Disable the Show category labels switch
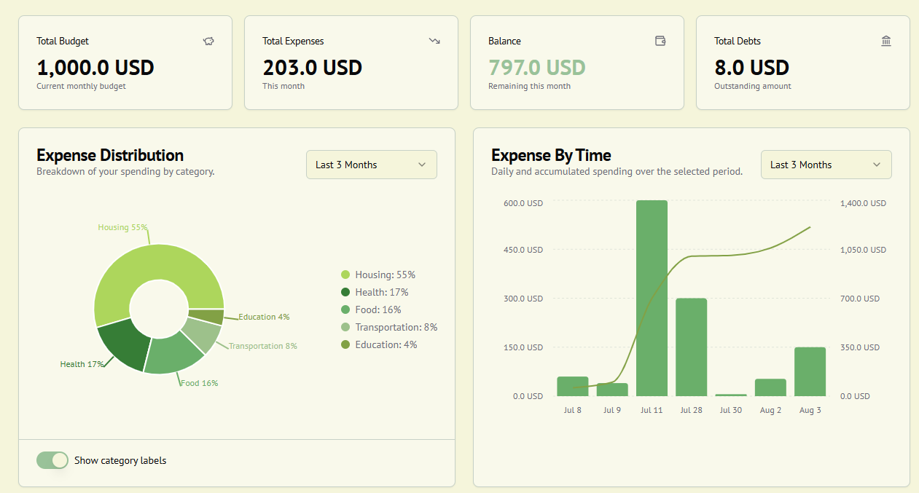Viewport: 919px width, 493px height. click(x=52, y=460)
